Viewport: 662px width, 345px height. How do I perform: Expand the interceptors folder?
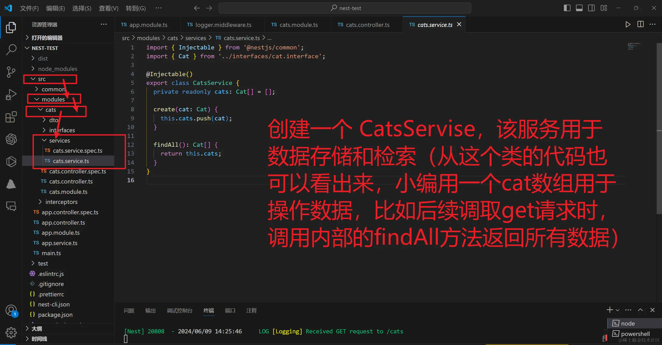68,202
